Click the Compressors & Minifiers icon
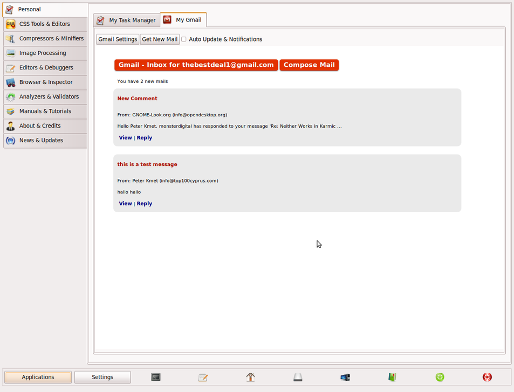This screenshot has width=514, height=392. (10, 39)
